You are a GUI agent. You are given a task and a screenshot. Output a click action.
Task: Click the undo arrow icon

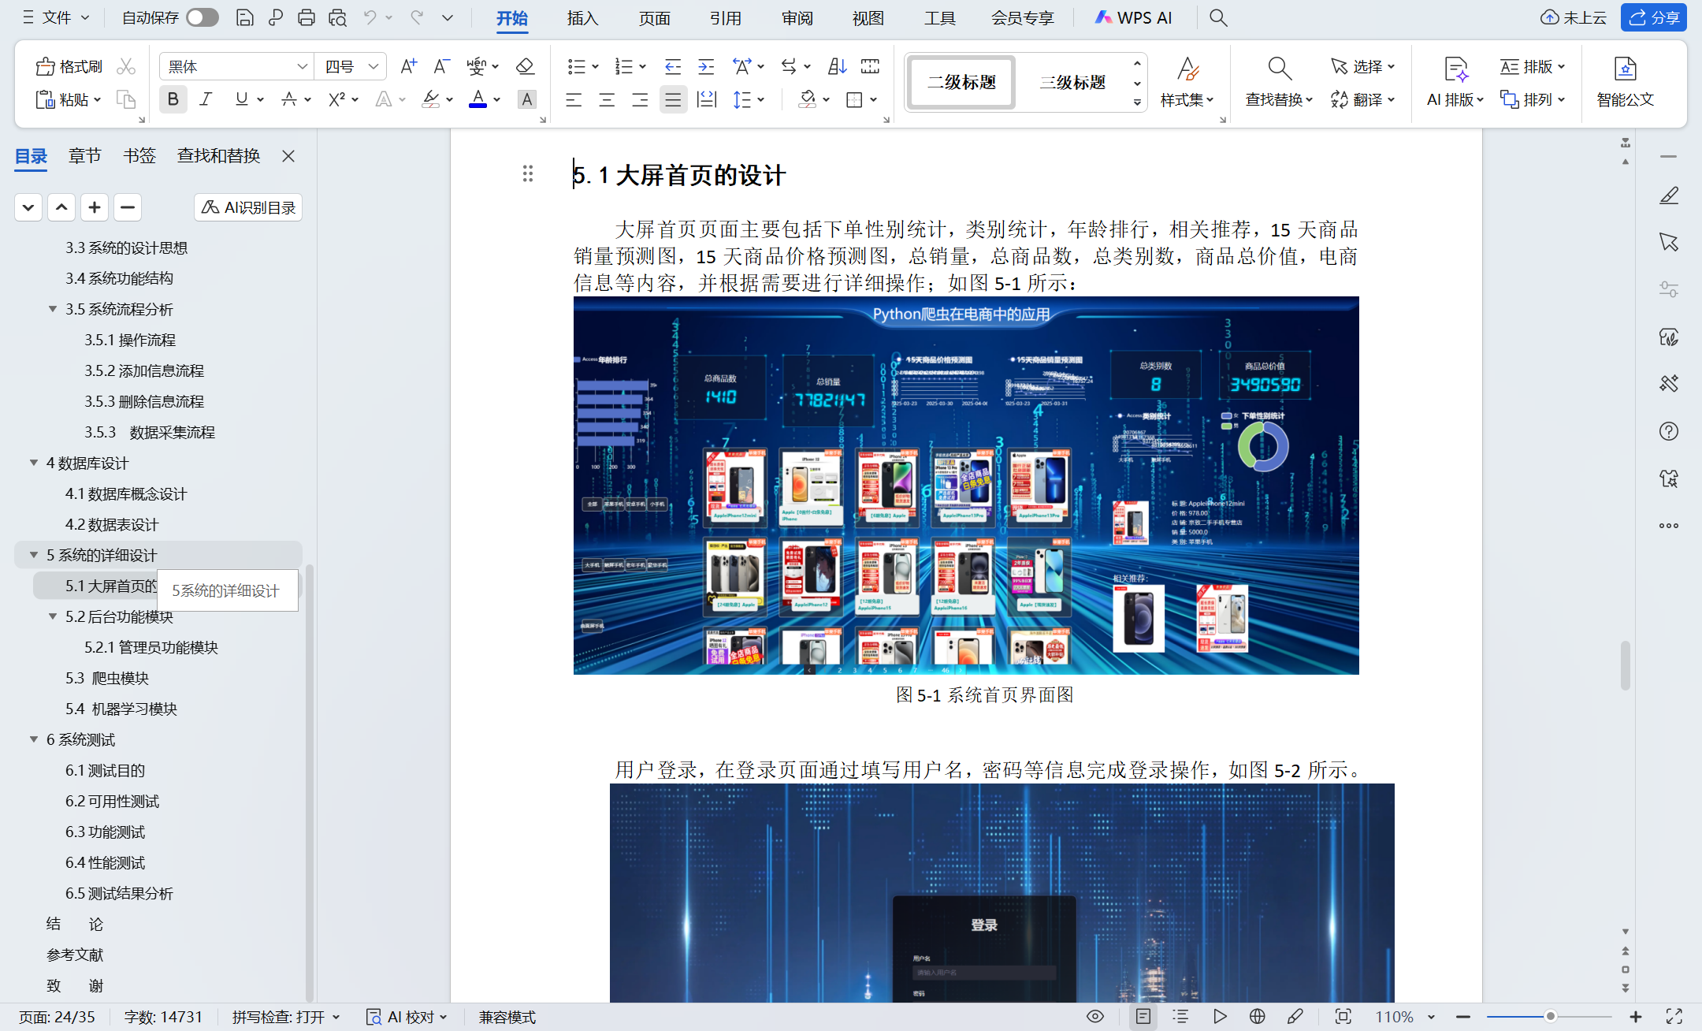(370, 17)
